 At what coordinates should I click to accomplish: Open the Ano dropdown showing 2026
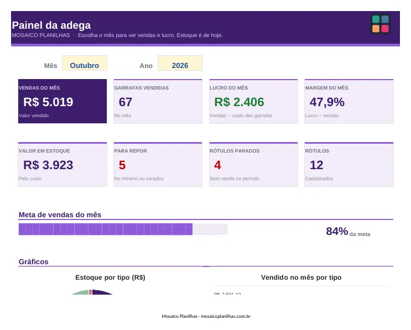point(180,63)
